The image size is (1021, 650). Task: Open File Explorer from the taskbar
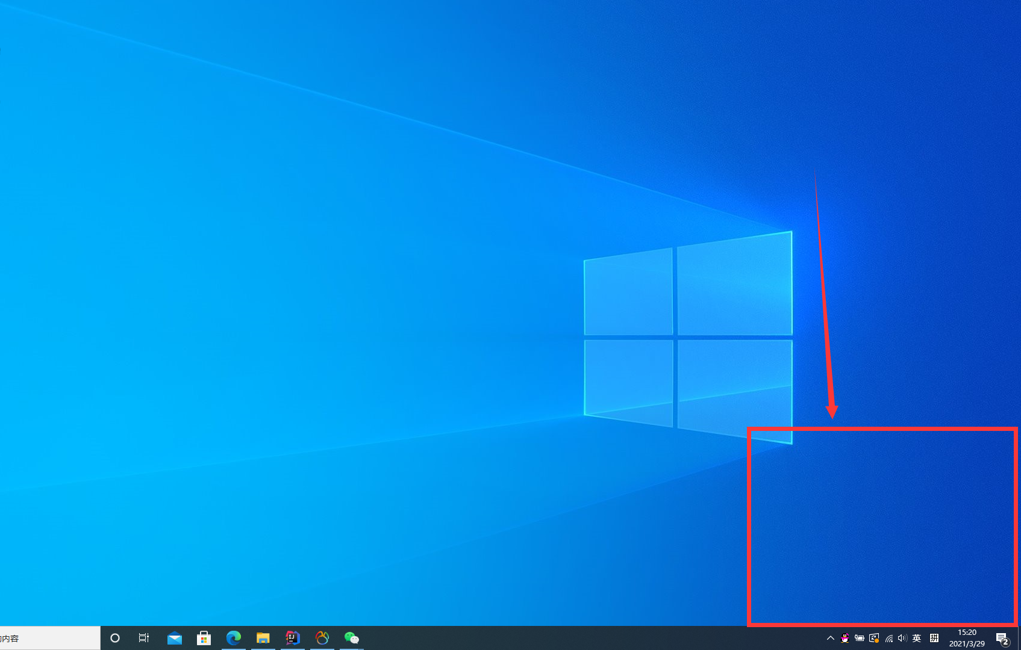263,638
